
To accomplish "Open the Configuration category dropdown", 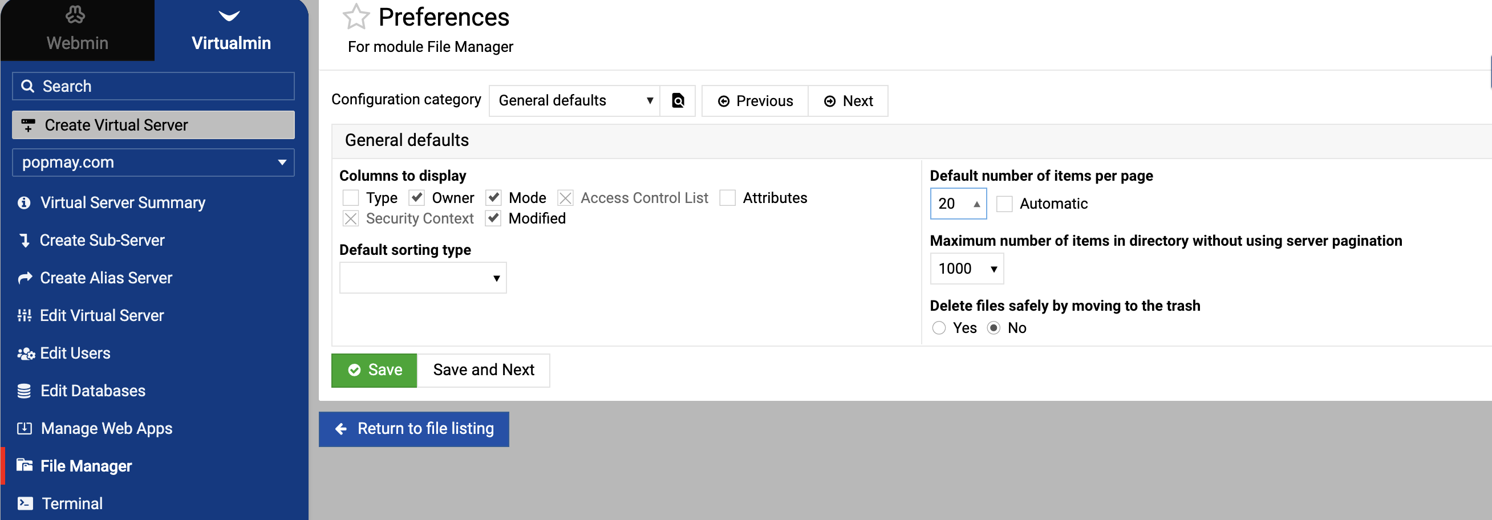I will pos(574,101).
